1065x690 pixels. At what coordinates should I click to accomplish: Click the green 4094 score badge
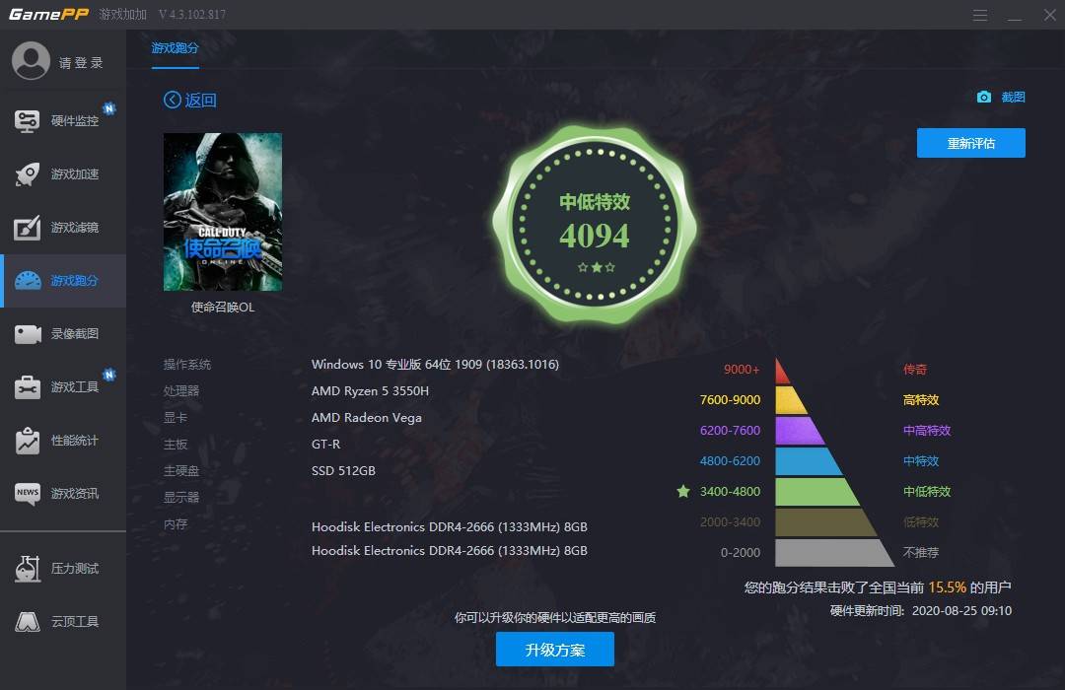point(595,225)
